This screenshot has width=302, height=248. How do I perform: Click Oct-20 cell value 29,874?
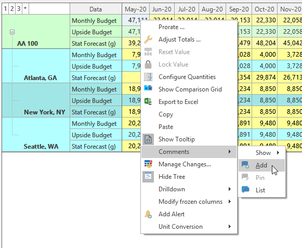(x=265, y=77)
